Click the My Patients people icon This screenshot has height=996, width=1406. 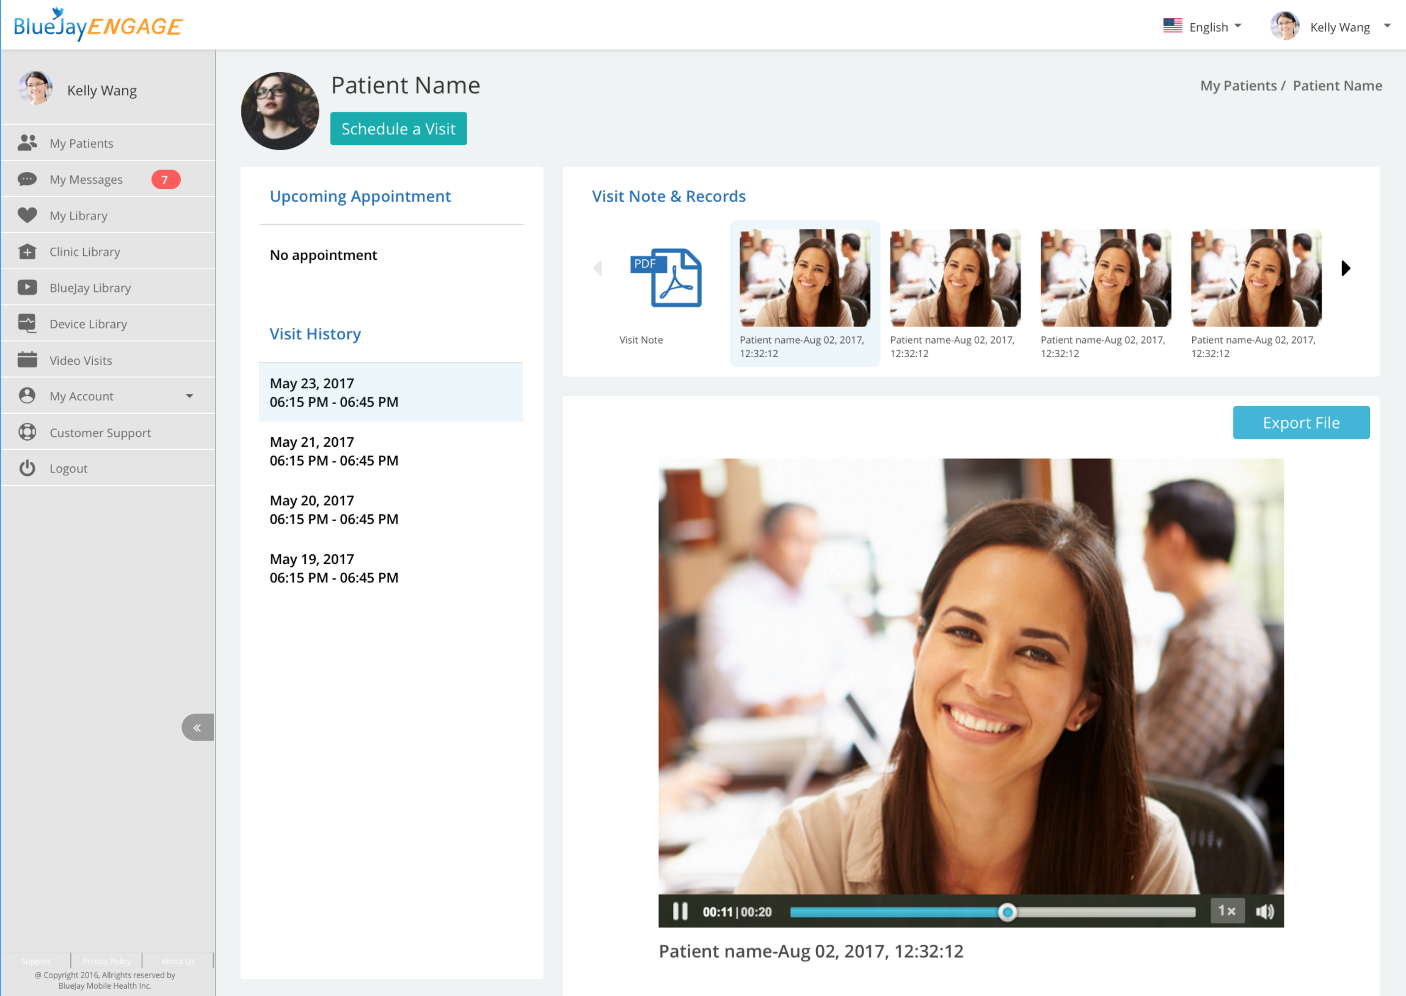[27, 143]
